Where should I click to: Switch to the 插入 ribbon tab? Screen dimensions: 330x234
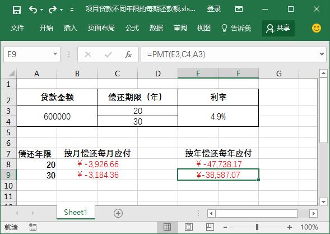pyautogui.click(x=71, y=28)
